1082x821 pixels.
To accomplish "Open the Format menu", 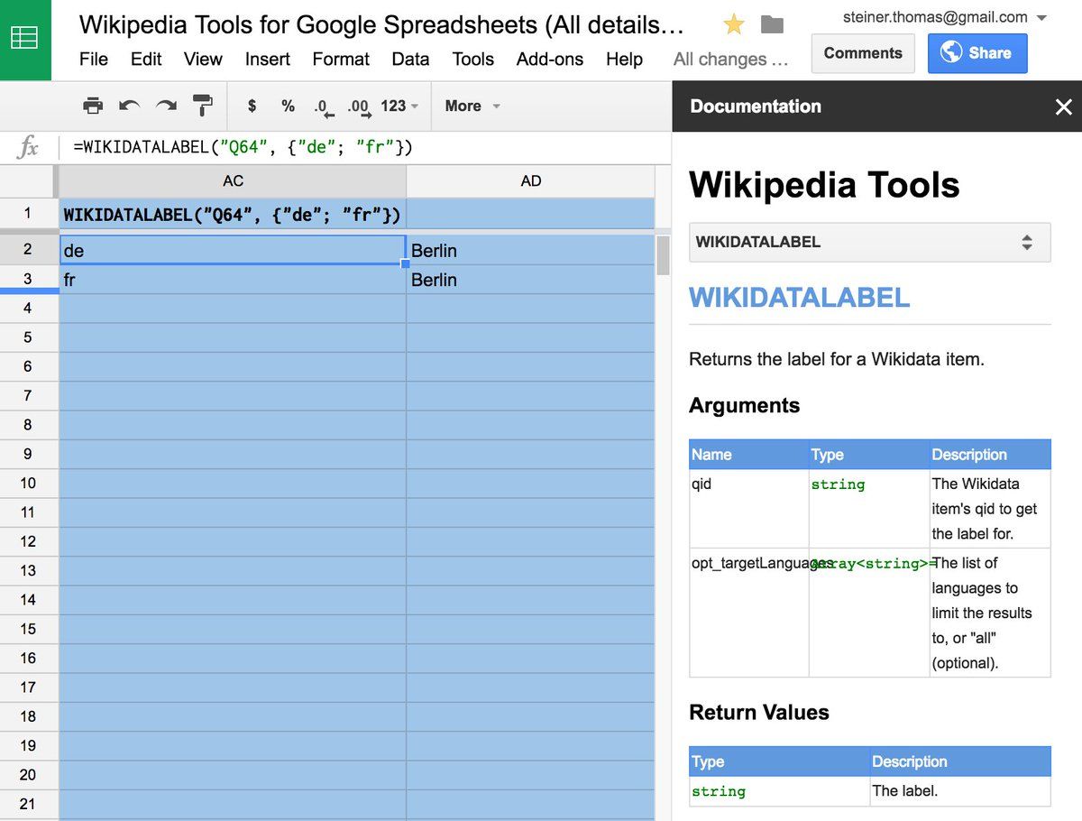I will pos(341,59).
